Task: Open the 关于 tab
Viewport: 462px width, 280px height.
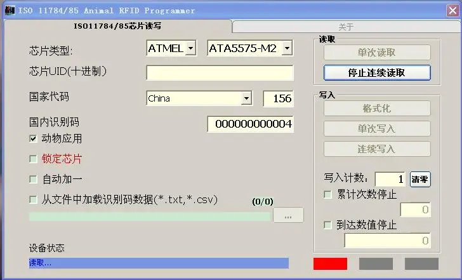Action: (346, 27)
